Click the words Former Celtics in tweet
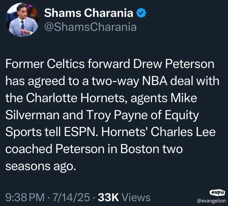228x206 pixels. coord(45,64)
